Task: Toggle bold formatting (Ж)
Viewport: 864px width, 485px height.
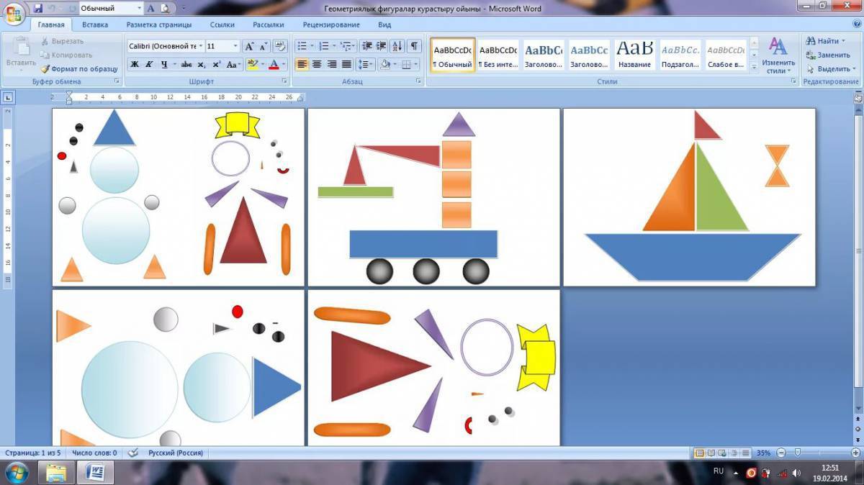Action: pos(135,64)
